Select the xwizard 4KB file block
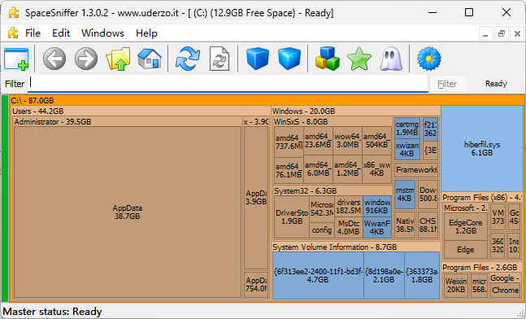Viewport: 526px width, 319px height. 407,150
